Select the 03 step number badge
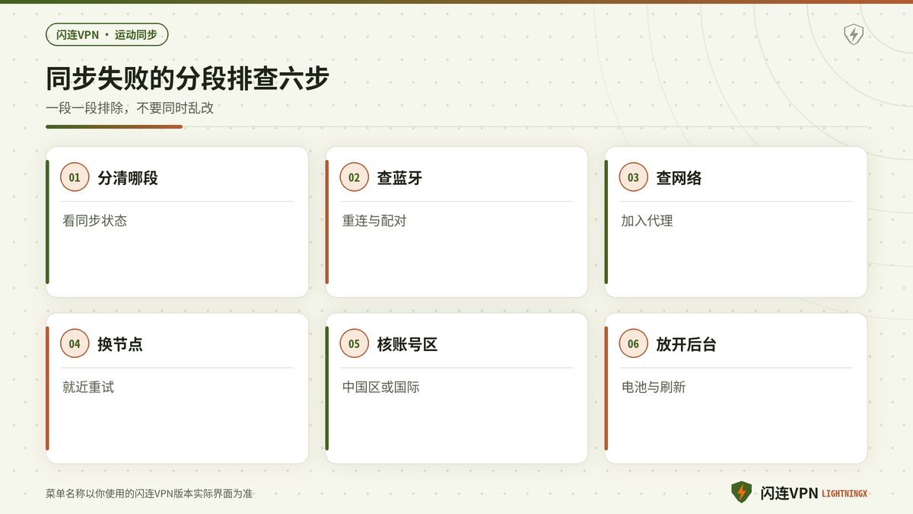 633,177
